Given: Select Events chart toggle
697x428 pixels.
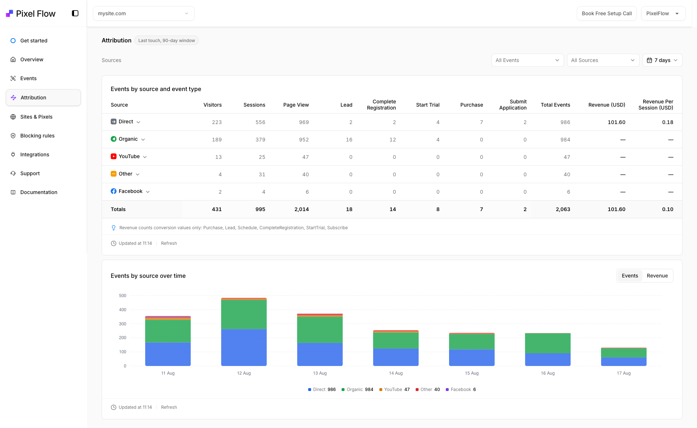Looking at the screenshot, I should (x=630, y=276).
